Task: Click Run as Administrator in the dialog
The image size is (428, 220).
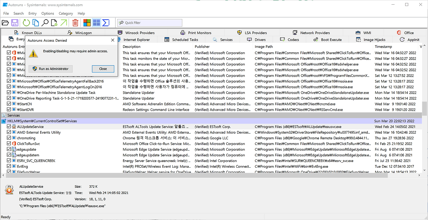Action: pos(50,69)
